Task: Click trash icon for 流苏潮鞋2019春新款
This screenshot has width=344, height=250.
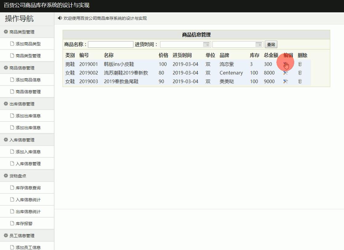Action: click(x=300, y=73)
